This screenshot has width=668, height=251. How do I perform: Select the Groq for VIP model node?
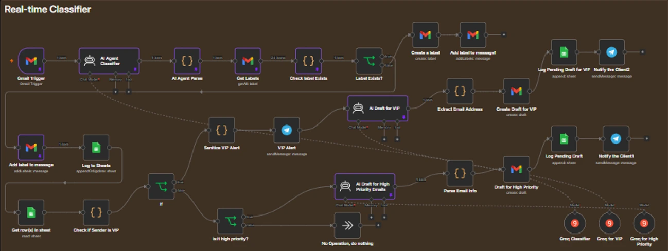tap(609, 224)
